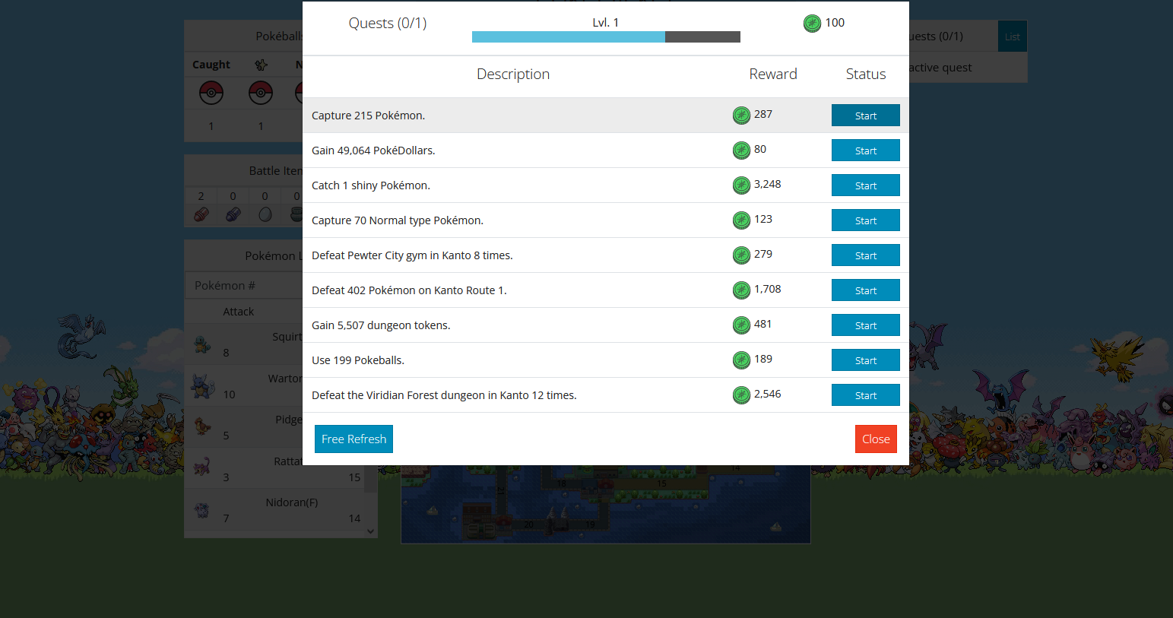Image resolution: width=1173 pixels, height=618 pixels.
Task: Click the Free Refresh button
Action: tap(353, 439)
